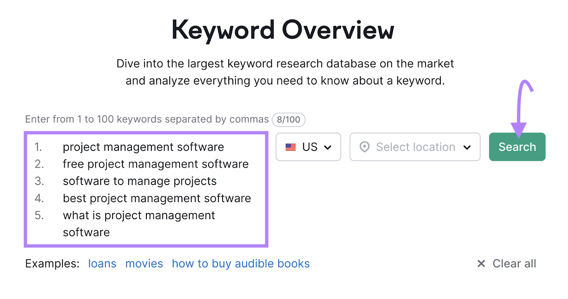Click keyword 'project management software' on line 1
568x299 pixels.
pos(143,147)
